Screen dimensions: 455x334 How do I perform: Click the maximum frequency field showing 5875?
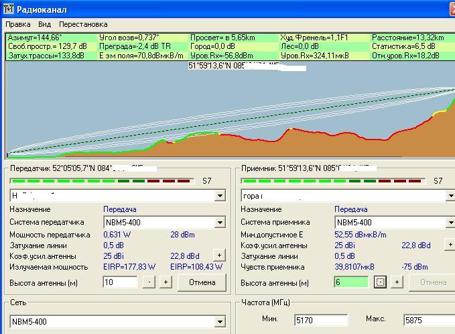pos(429,321)
